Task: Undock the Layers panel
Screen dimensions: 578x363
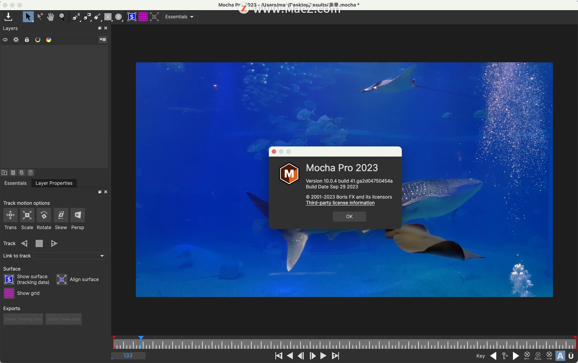Action: tap(100, 28)
